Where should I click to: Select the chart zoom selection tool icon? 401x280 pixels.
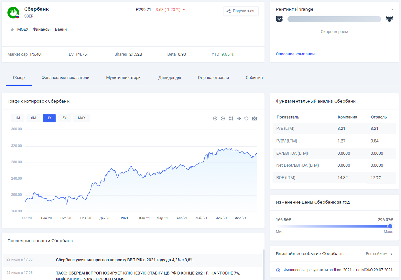(231, 118)
